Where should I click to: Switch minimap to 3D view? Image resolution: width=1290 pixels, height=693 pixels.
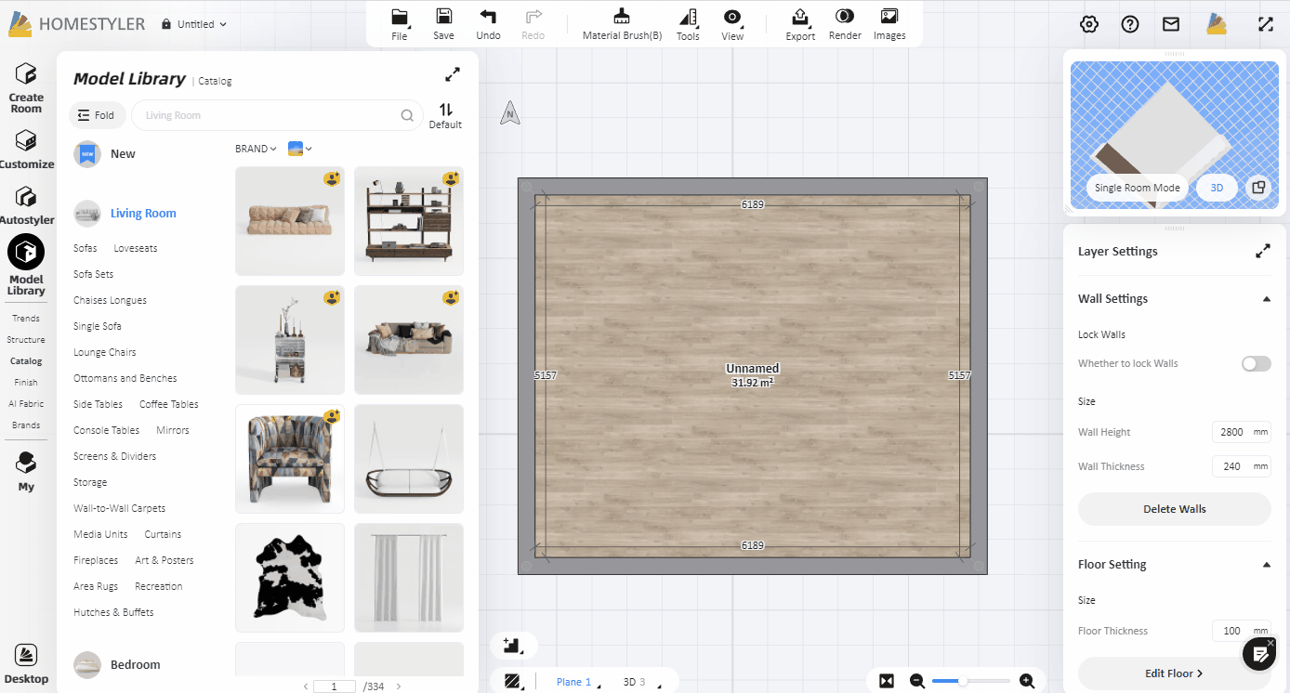coord(1217,188)
